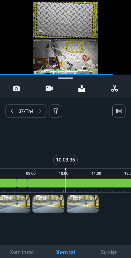131x258 pixels.
Task: Open the 08:52:48 event thumbnail
Action: click(x=15, y=204)
